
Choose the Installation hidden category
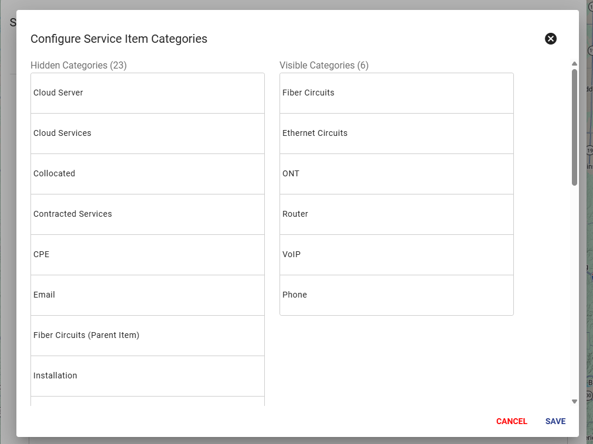pyautogui.click(x=147, y=376)
